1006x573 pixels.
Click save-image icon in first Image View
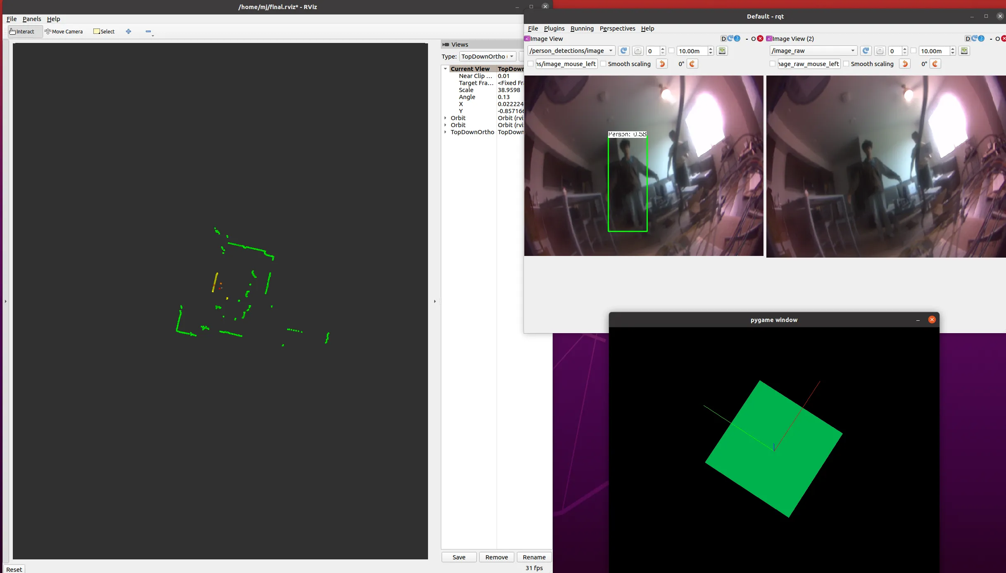coord(722,51)
